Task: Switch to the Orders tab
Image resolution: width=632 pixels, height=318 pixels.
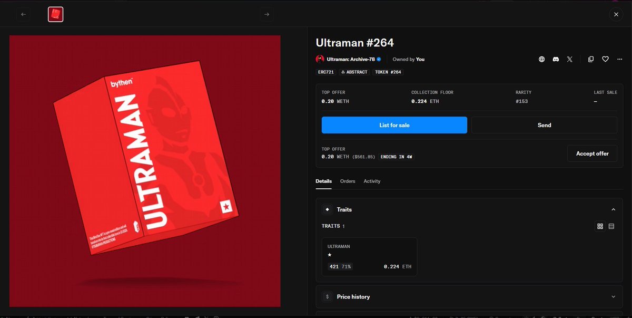Action: (348, 181)
